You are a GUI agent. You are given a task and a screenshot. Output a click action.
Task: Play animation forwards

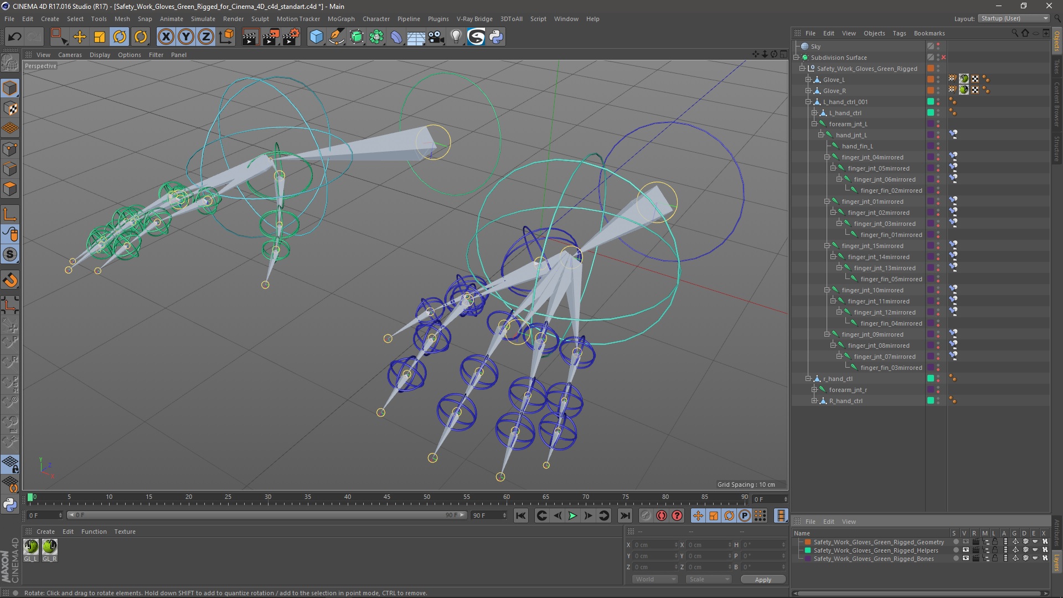[x=573, y=515]
